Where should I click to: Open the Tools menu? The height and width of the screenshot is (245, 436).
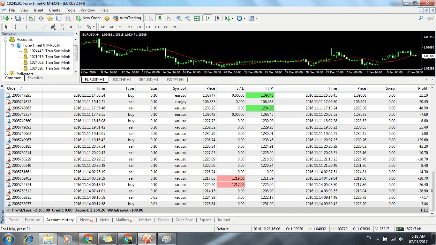pyautogui.click(x=70, y=10)
